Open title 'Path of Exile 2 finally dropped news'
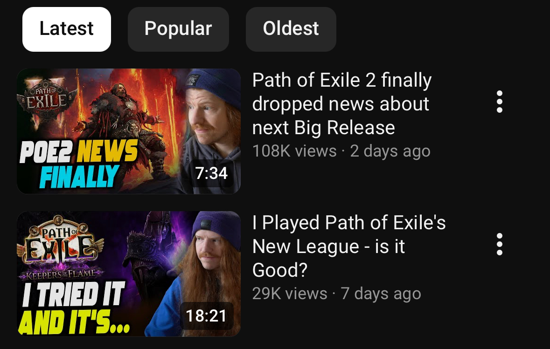The height and width of the screenshot is (349, 550). click(x=342, y=104)
